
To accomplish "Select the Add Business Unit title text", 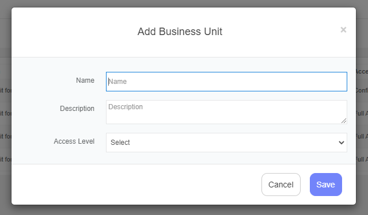I will point(180,32).
